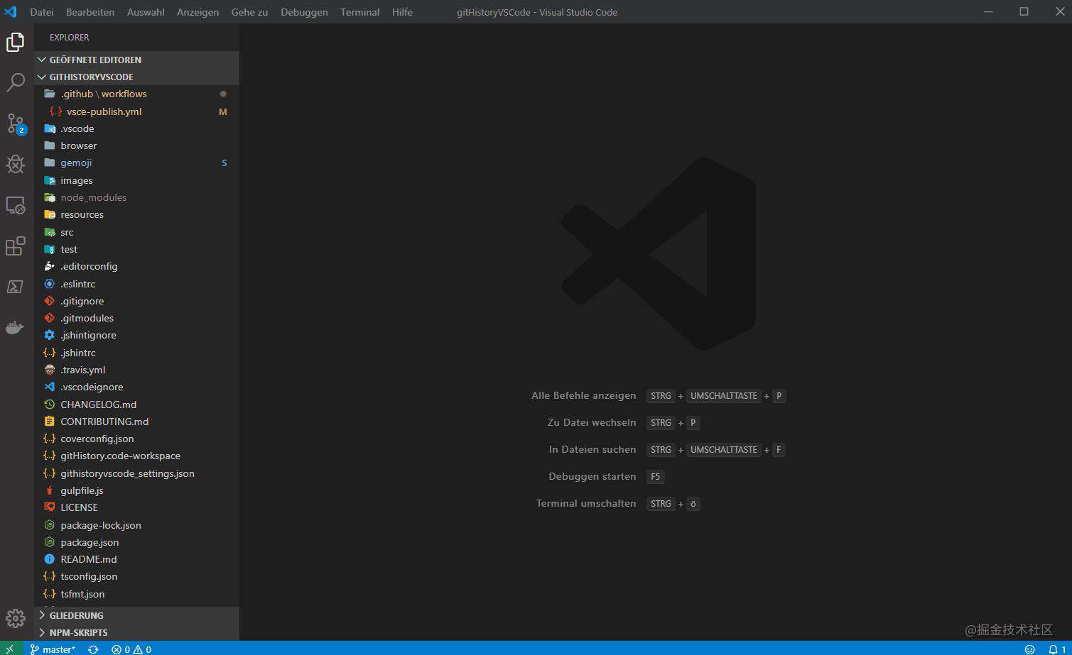Screen dimensions: 1072x655
Task: Open the LICENSE file
Action: [136, 507]
